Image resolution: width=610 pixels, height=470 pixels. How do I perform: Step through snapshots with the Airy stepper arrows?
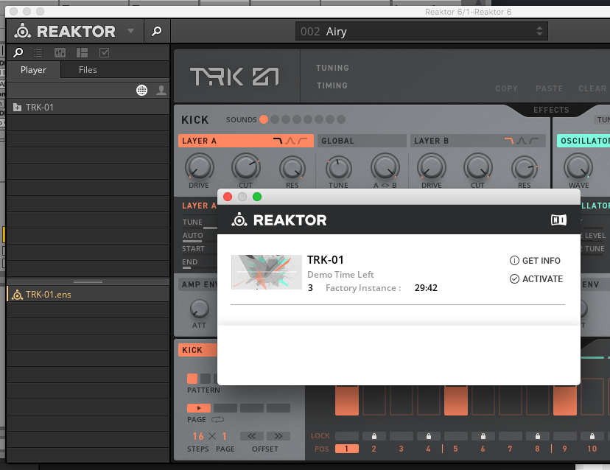tap(539, 31)
